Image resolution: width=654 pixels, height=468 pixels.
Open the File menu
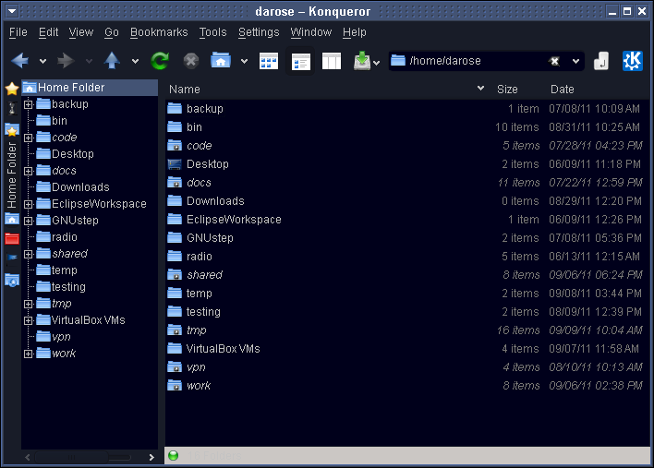click(x=18, y=32)
